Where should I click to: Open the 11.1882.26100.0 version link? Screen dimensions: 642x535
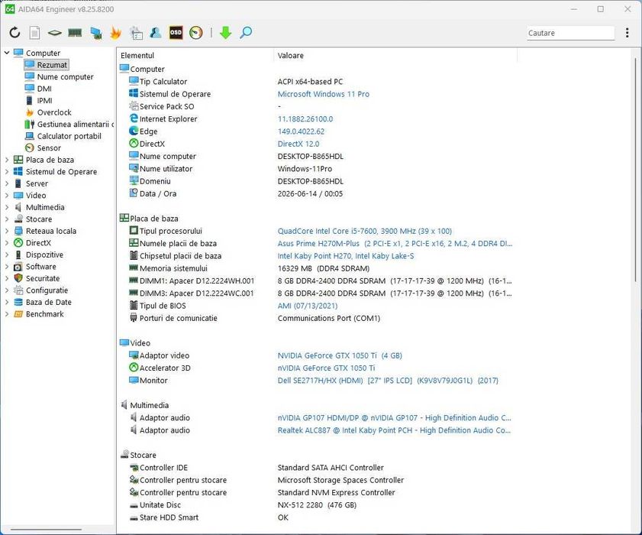point(305,119)
